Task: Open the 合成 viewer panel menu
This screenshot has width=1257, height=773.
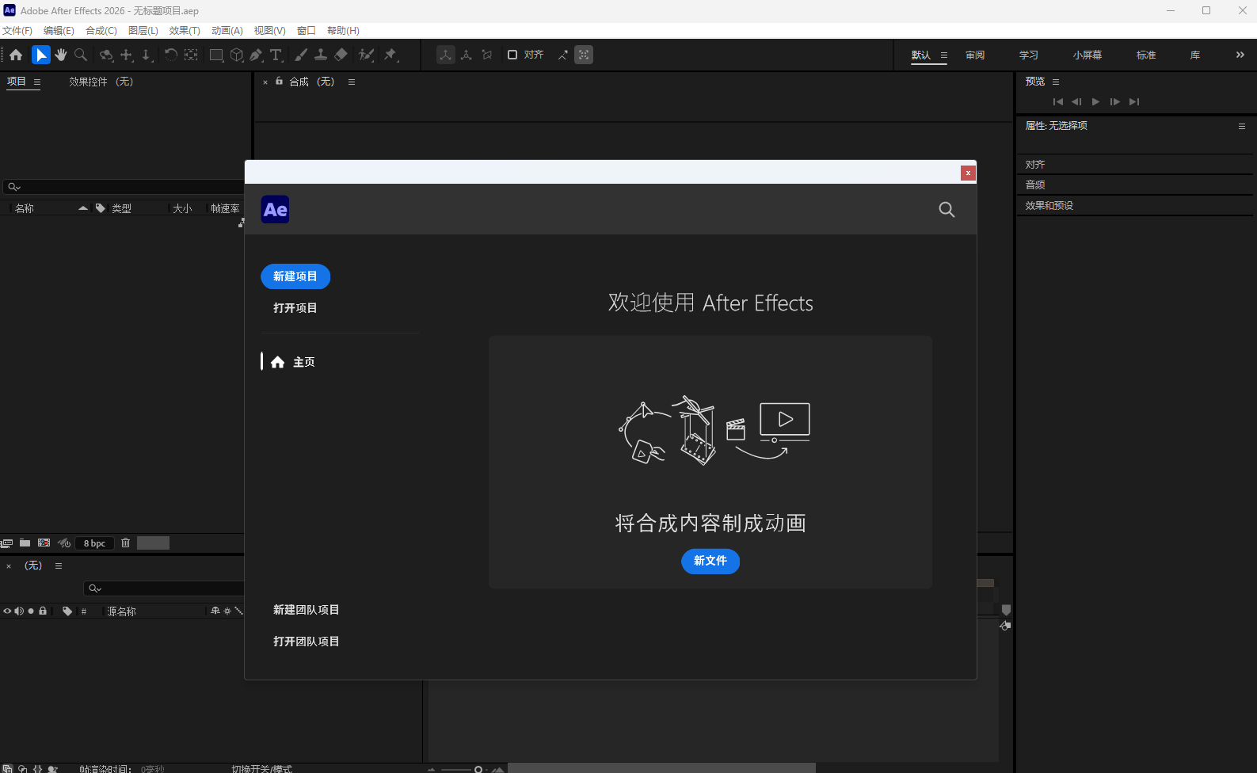Action: 352,82
